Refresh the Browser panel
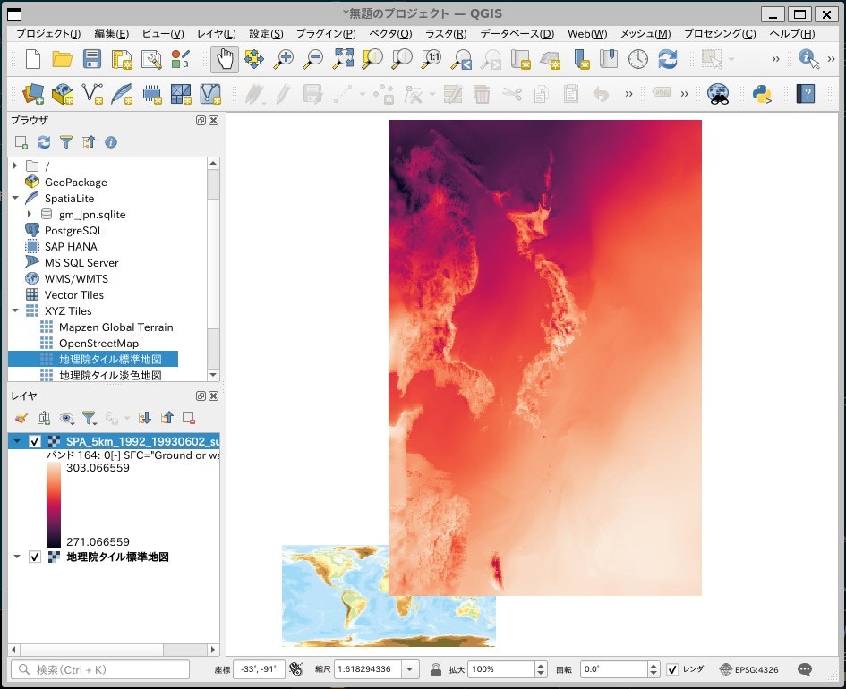This screenshot has height=689, width=846. tap(42, 141)
